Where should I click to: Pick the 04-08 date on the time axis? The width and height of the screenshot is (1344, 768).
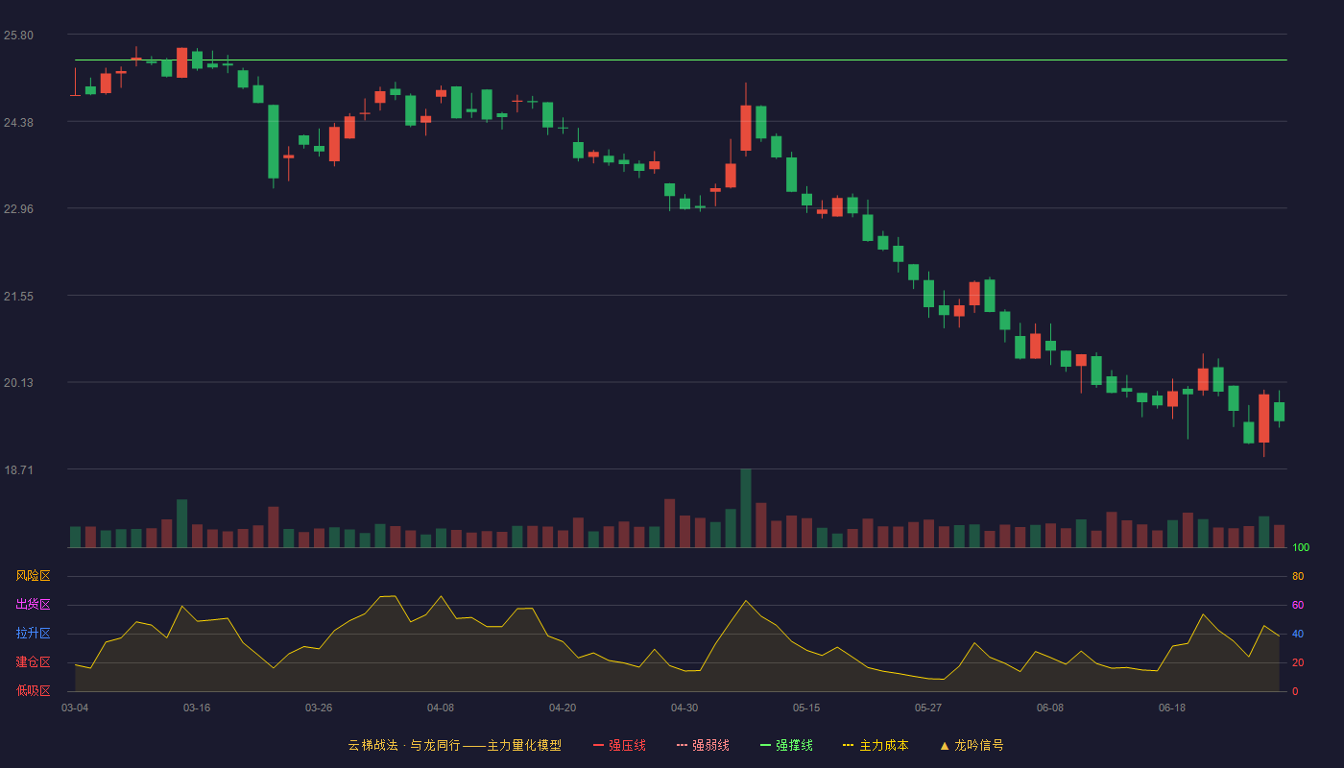[441, 708]
